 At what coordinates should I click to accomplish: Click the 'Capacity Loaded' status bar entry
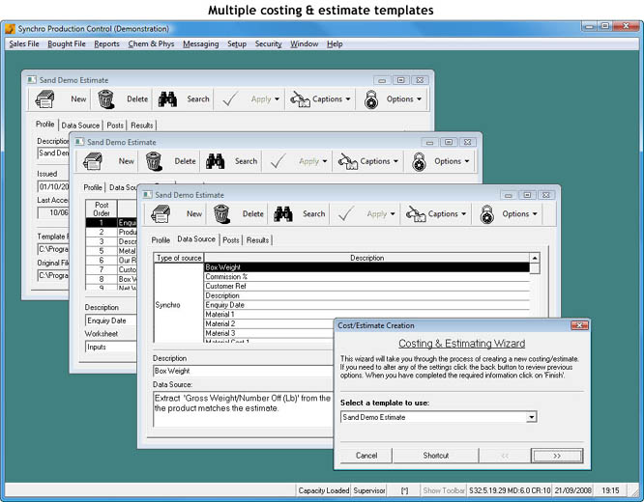[324, 490]
